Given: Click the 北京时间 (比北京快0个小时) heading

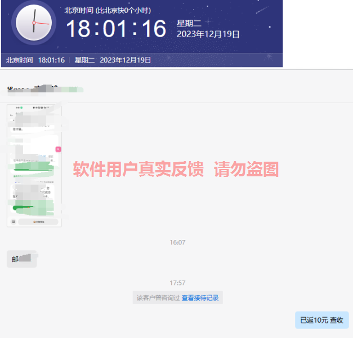Looking at the screenshot, I should tap(108, 10).
